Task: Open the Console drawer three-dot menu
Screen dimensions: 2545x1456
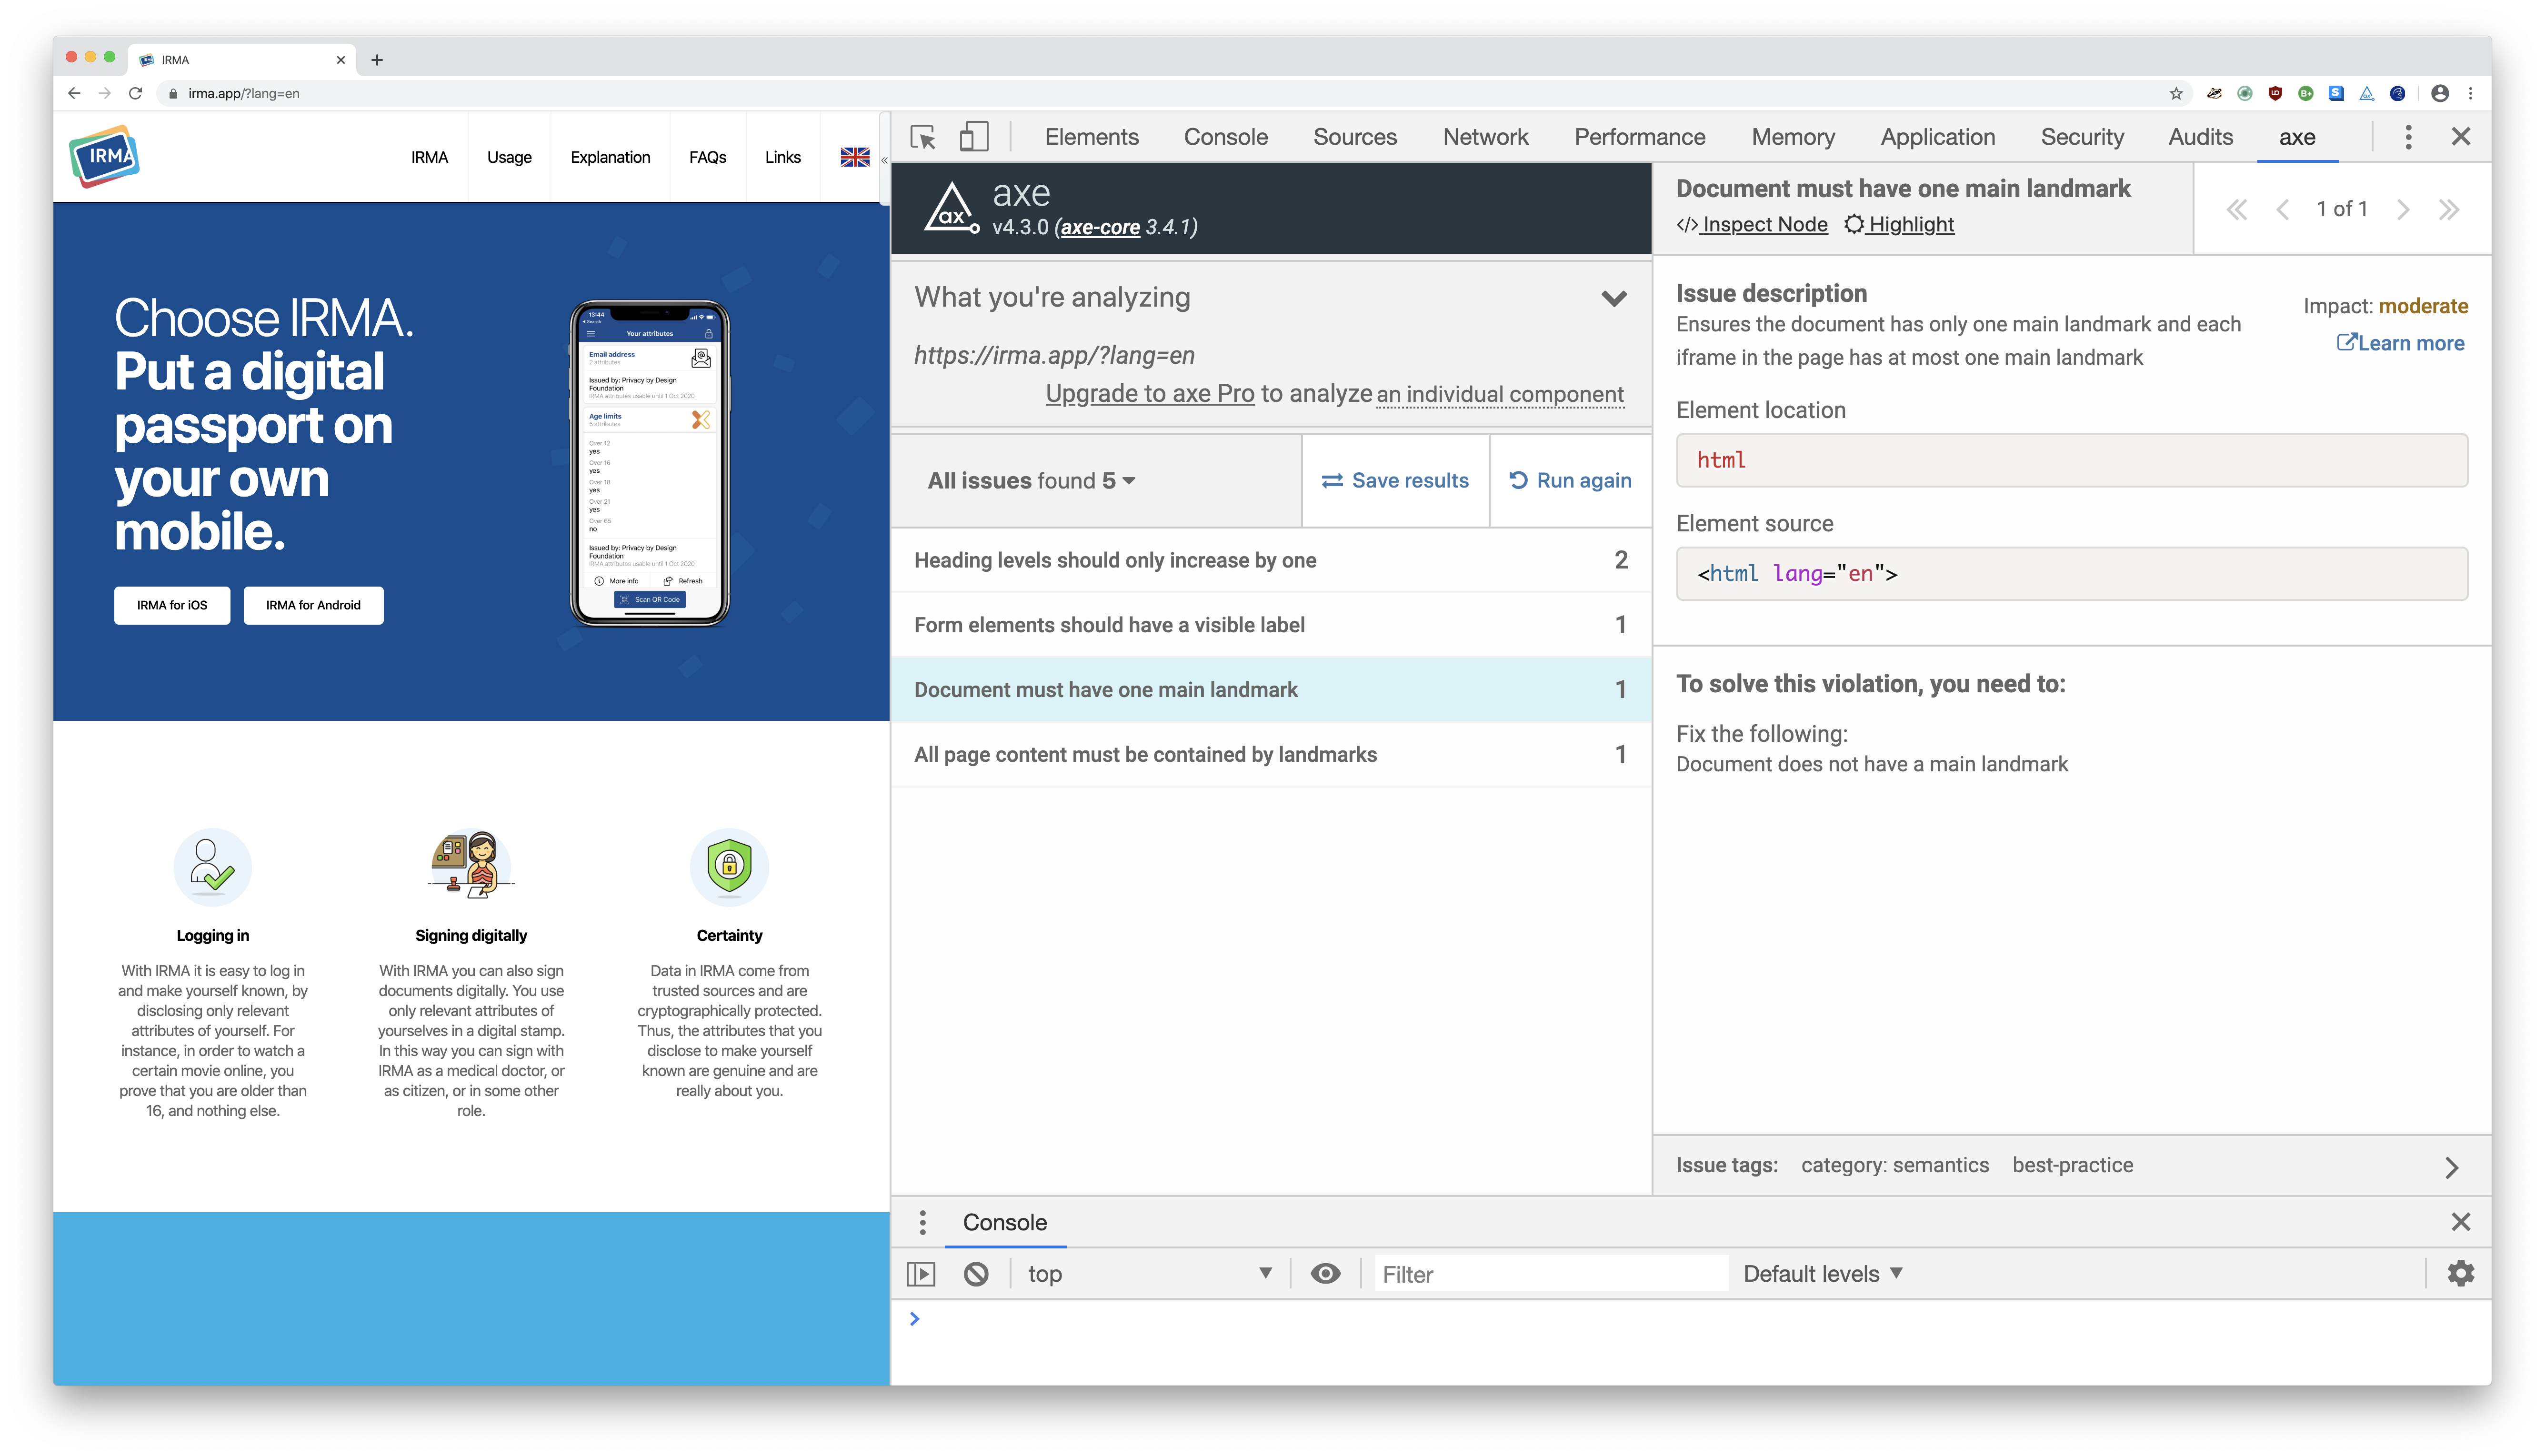Action: 922,1222
